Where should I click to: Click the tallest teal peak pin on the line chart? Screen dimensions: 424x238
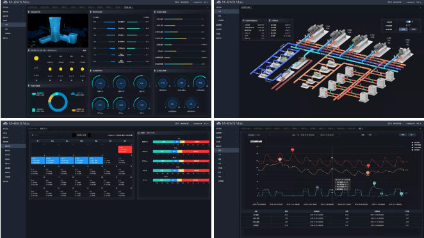tap(374, 183)
